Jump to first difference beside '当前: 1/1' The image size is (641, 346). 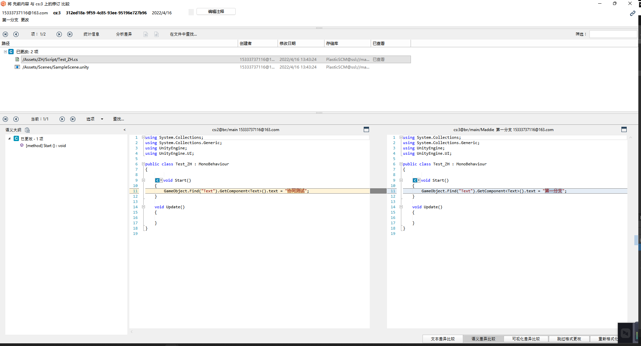point(5,119)
